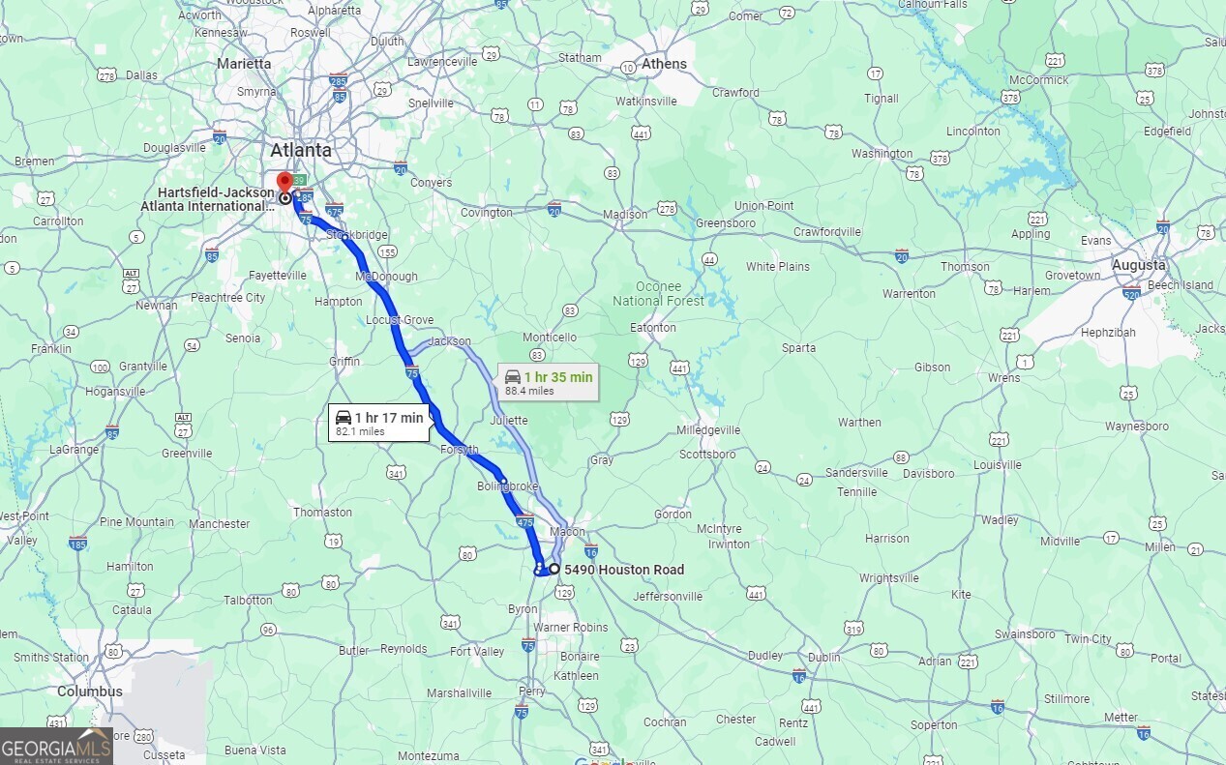Screen dimensions: 1226x765
Task: Click the Oconee National Forest label
Action: 659,294
